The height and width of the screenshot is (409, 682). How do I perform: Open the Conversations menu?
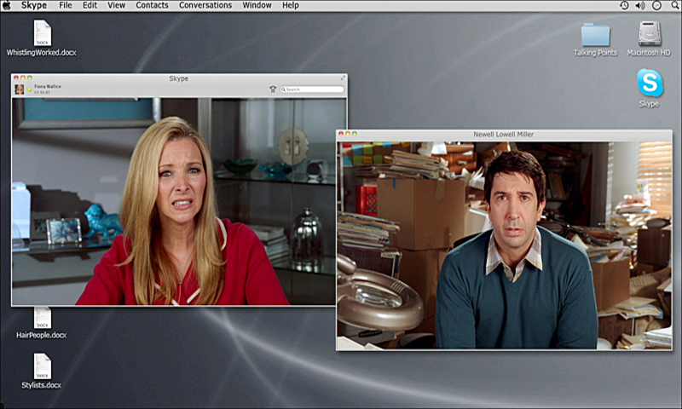tap(205, 5)
